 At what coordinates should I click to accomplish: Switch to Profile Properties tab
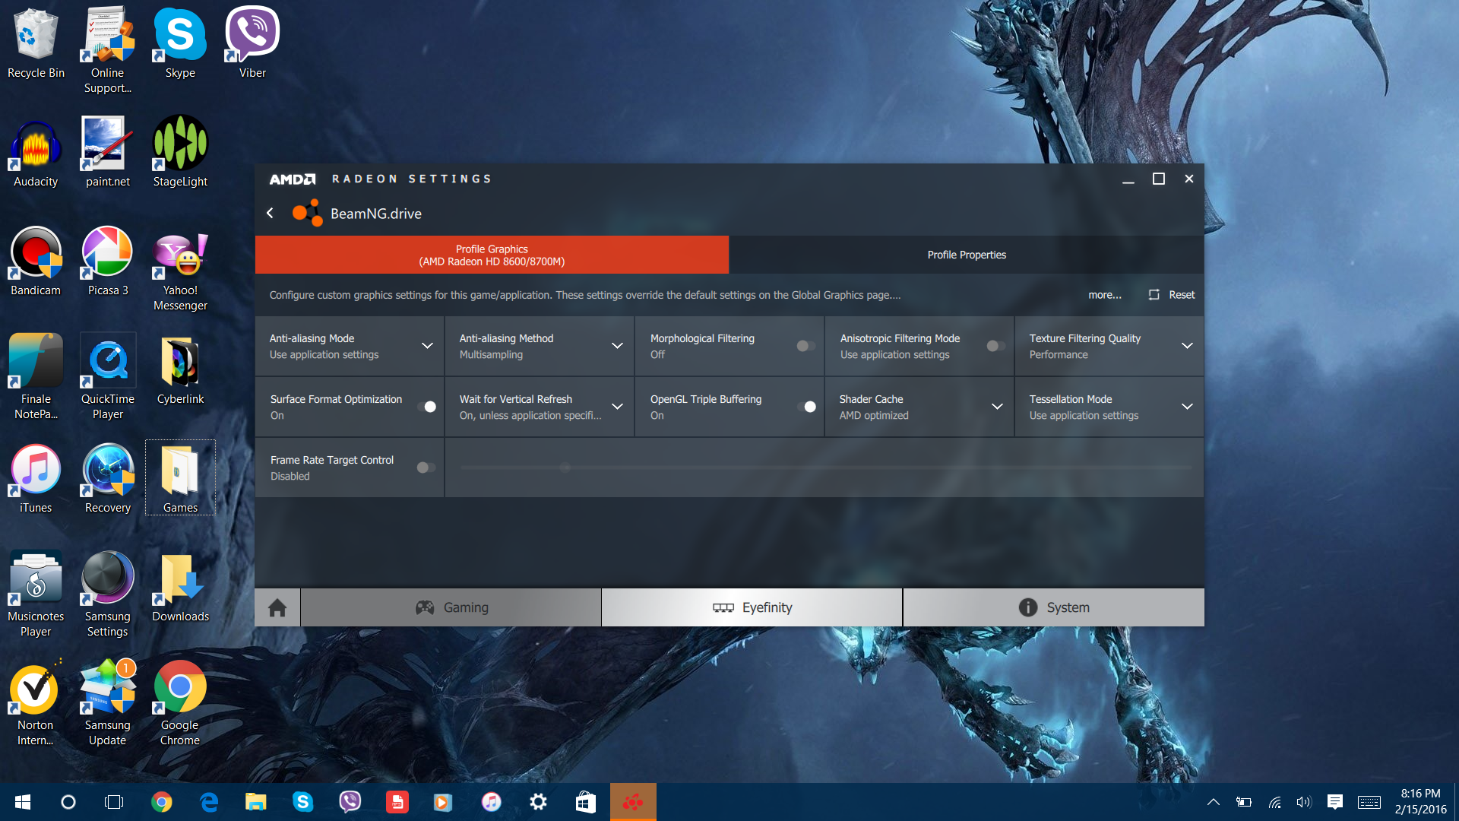click(967, 255)
